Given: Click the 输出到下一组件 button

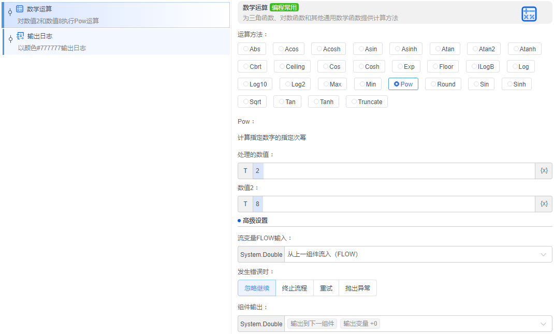Looking at the screenshot, I should [x=312, y=323].
